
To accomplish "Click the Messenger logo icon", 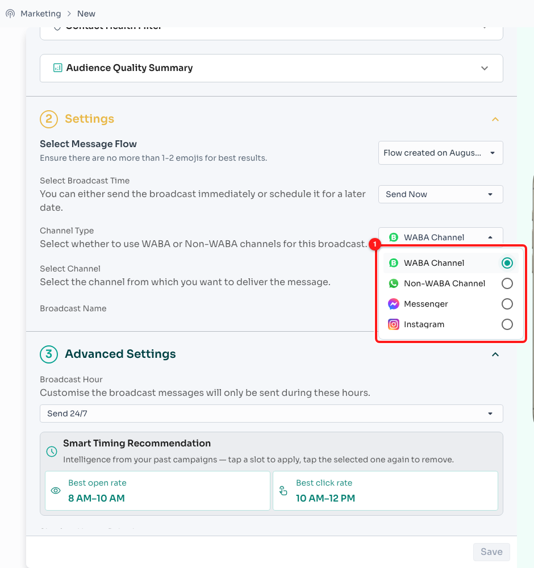I will coord(394,304).
